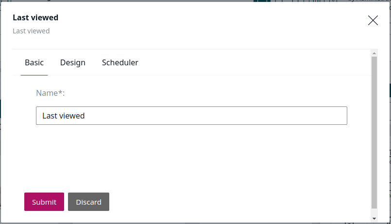Image resolution: width=391 pixels, height=224 pixels.
Task: Close the Last viewed dialog with X
Action: (373, 20)
